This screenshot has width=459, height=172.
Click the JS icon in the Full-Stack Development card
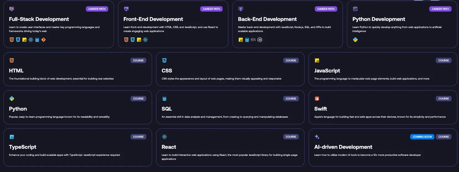(24, 40)
